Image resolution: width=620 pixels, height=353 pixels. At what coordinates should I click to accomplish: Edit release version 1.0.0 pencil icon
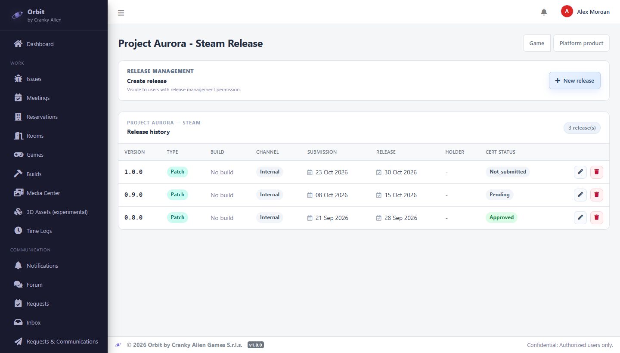coord(580,172)
